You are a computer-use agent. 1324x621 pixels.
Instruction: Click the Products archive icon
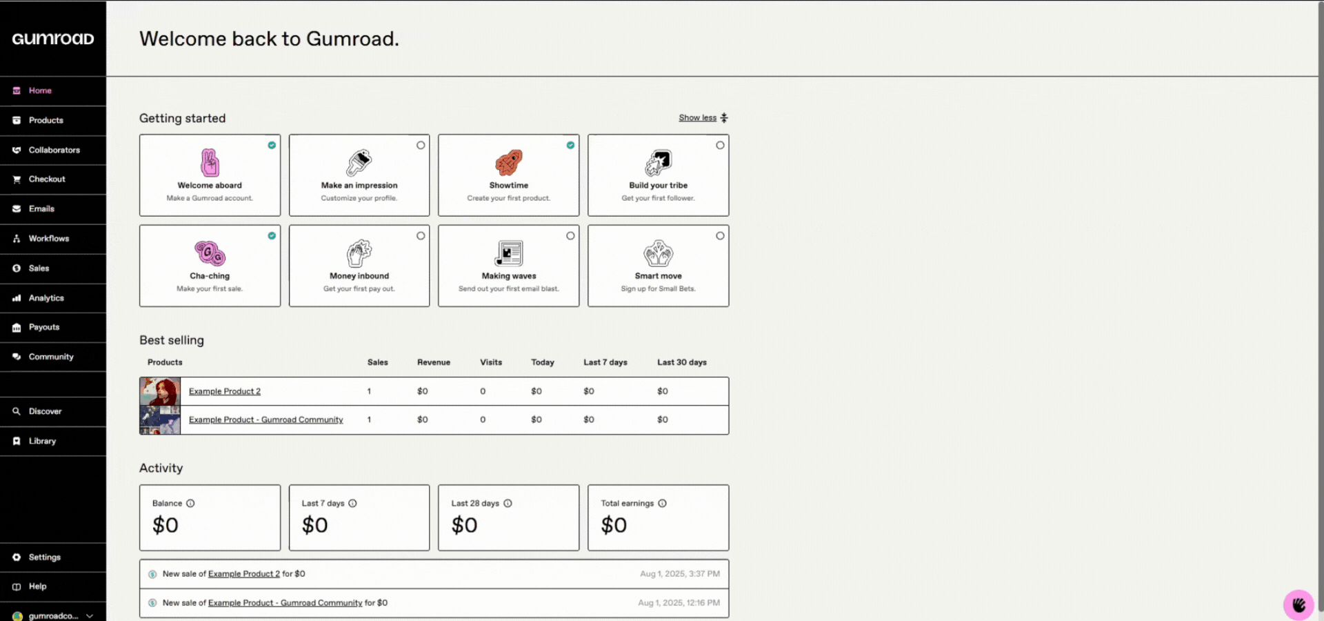tap(17, 120)
